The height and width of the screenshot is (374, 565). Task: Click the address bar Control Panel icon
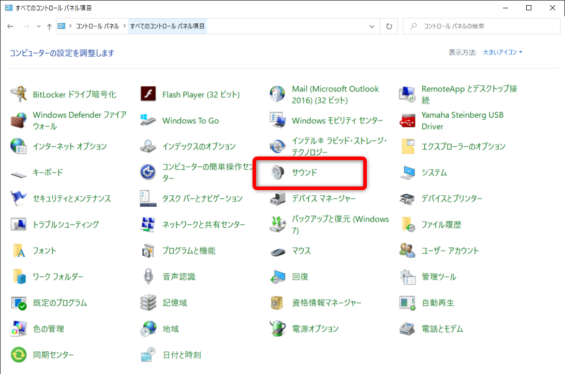pyautogui.click(x=62, y=26)
